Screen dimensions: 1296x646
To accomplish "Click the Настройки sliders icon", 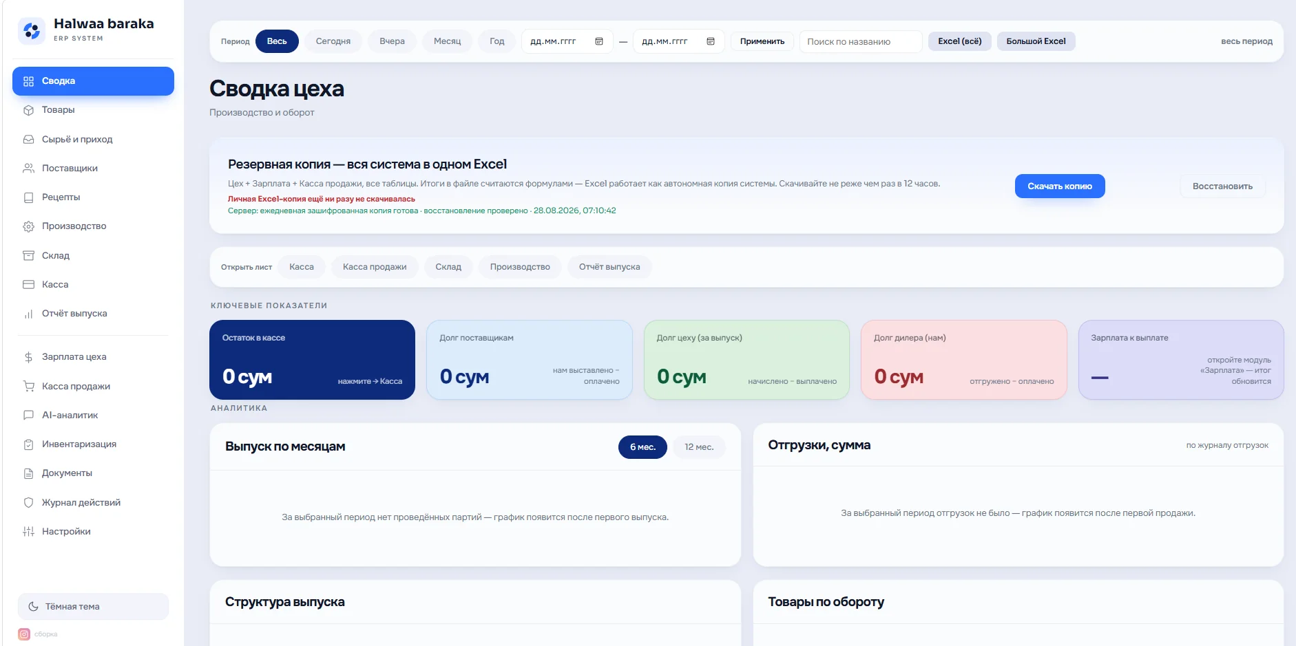I will [x=28, y=531].
